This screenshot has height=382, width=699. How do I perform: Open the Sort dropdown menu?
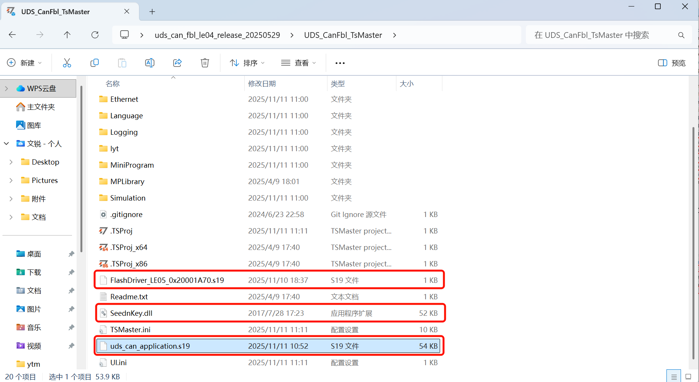pos(247,63)
